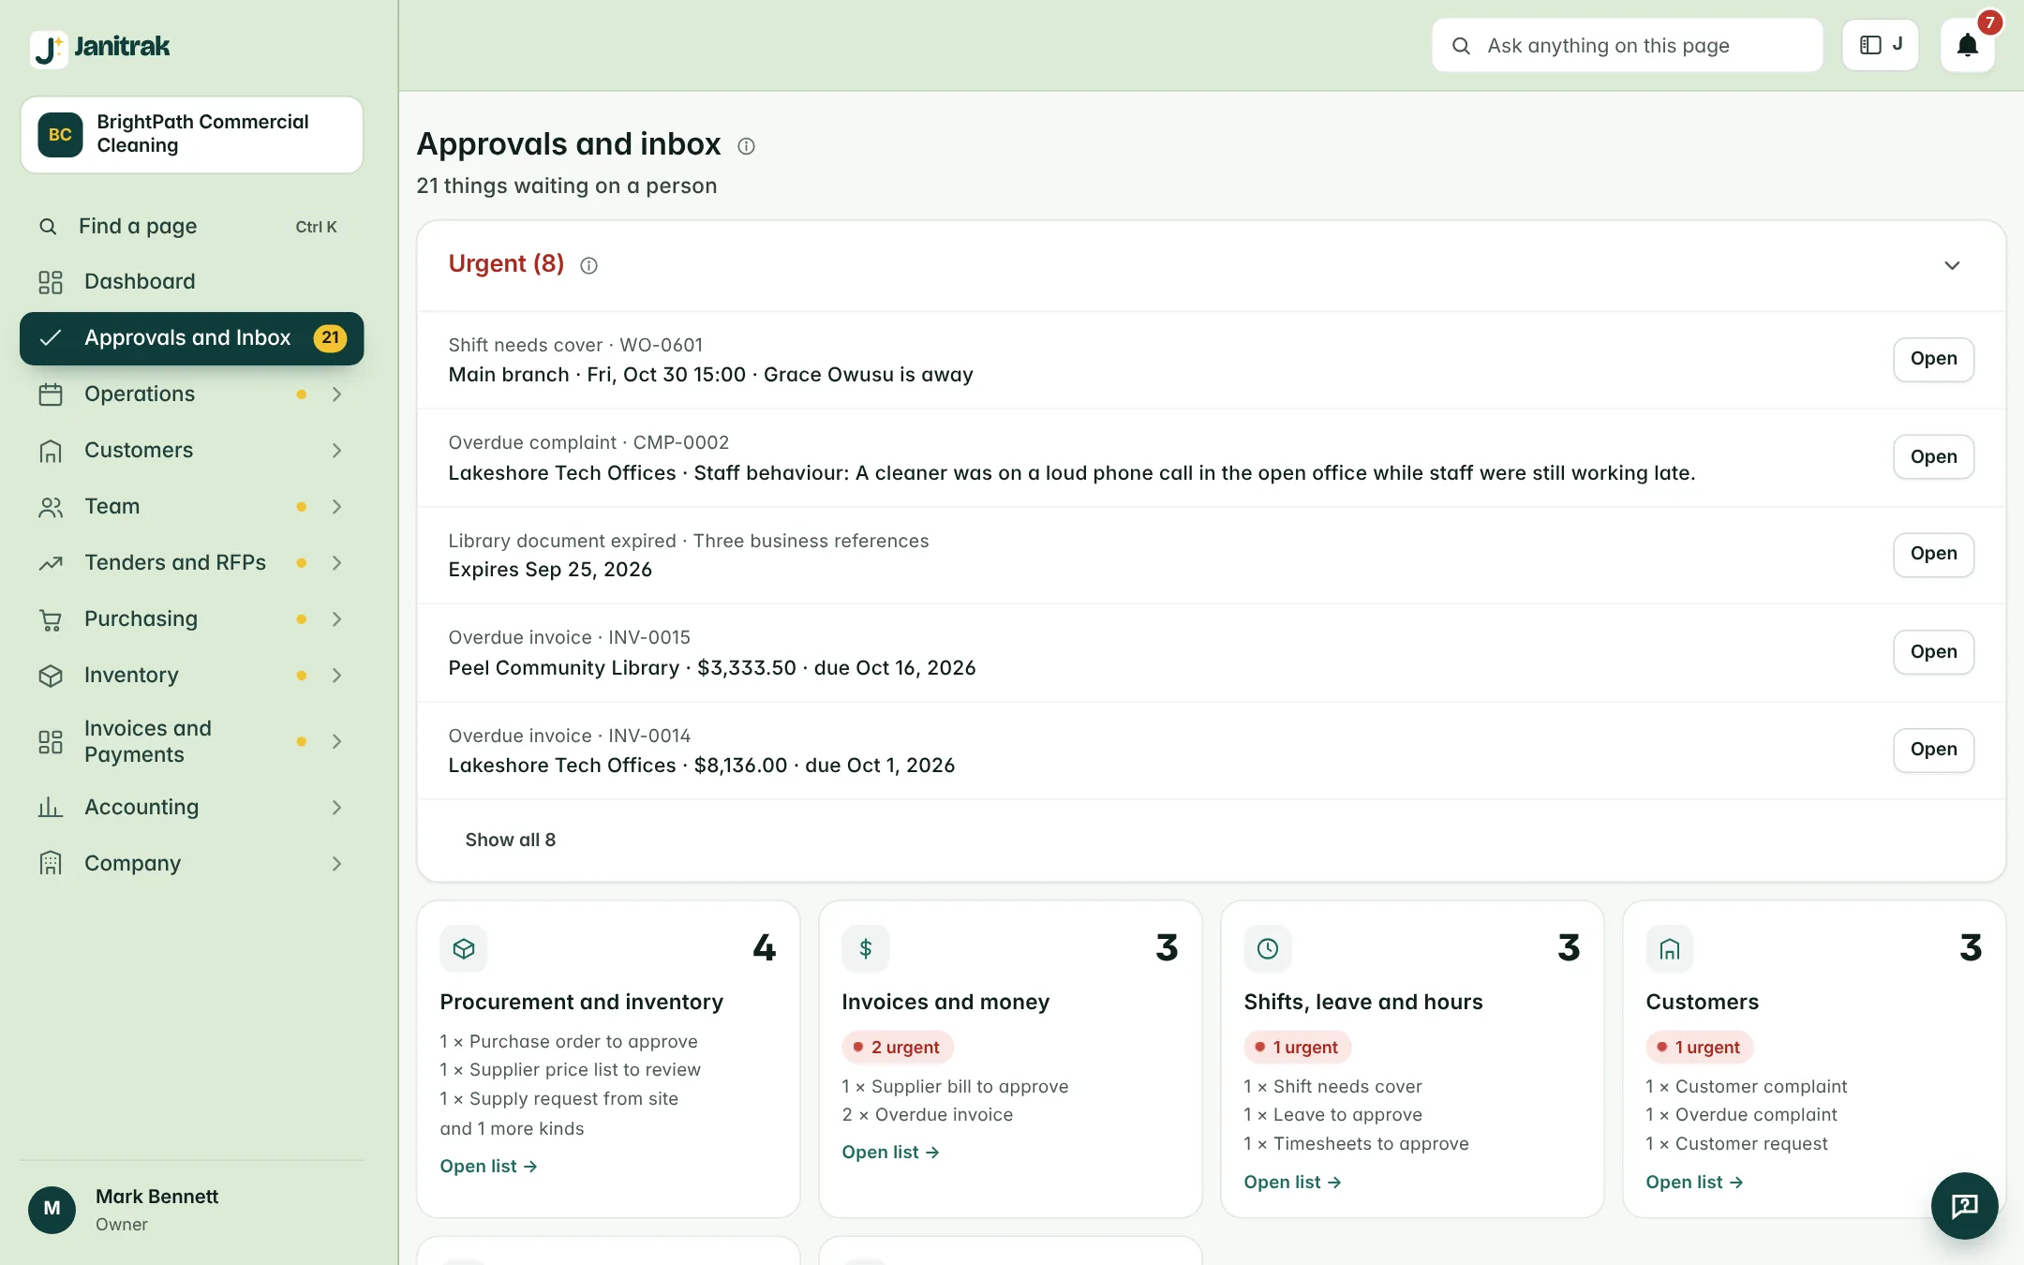Click the Tenders and RFPs trend icon

pyautogui.click(x=51, y=563)
